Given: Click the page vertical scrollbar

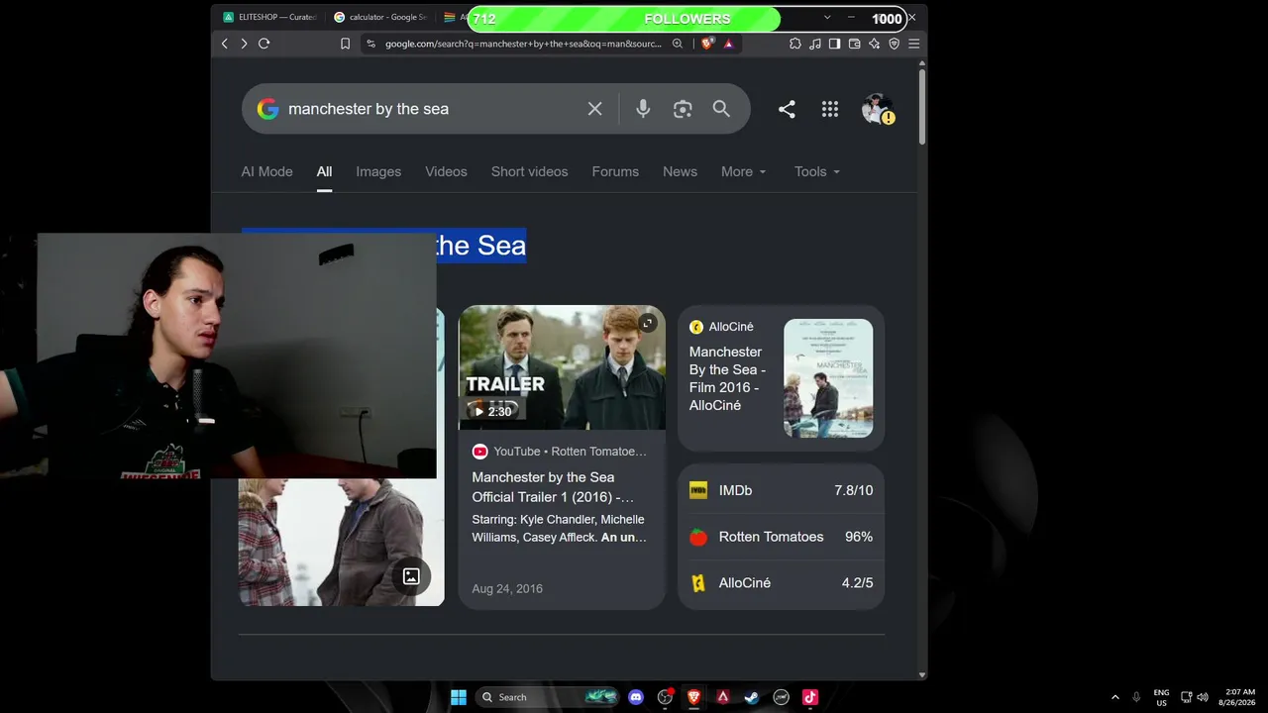Looking at the screenshot, I should [922, 109].
